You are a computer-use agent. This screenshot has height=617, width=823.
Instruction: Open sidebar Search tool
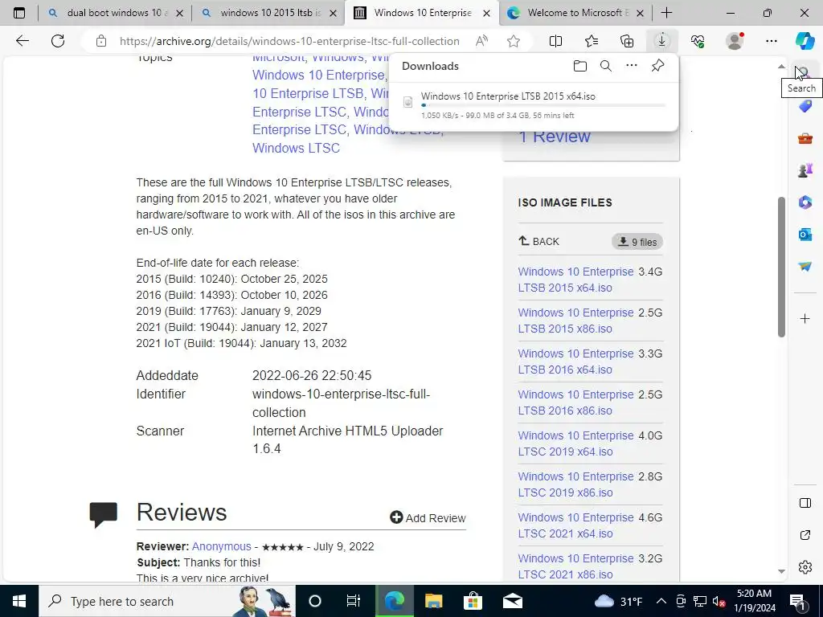point(805,73)
